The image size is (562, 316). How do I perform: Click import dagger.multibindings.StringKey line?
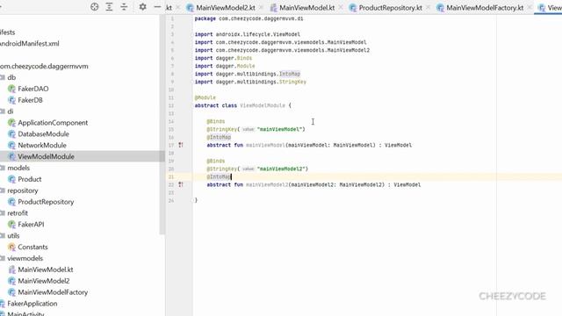[x=250, y=82]
